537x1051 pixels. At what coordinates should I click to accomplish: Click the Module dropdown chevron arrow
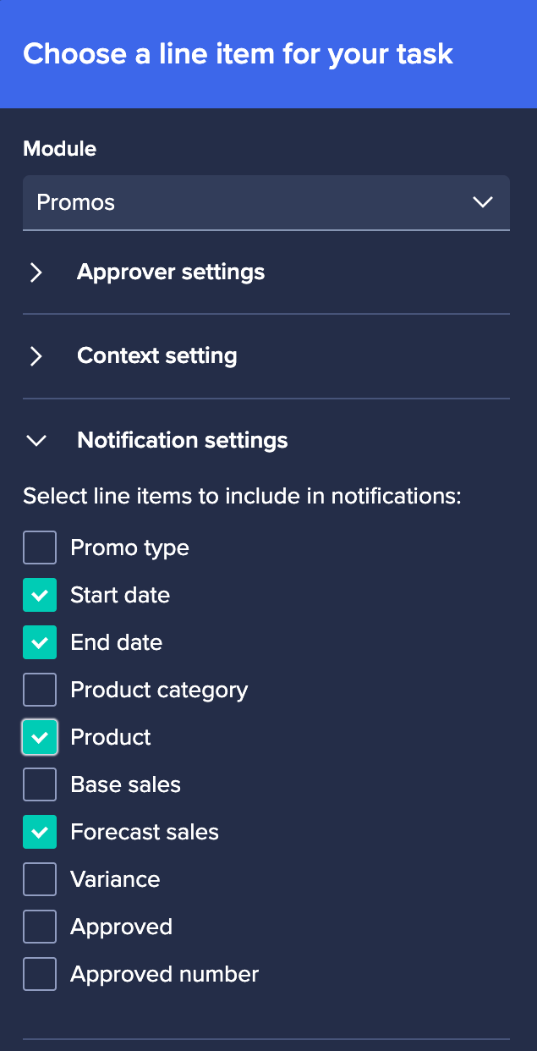(x=483, y=203)
